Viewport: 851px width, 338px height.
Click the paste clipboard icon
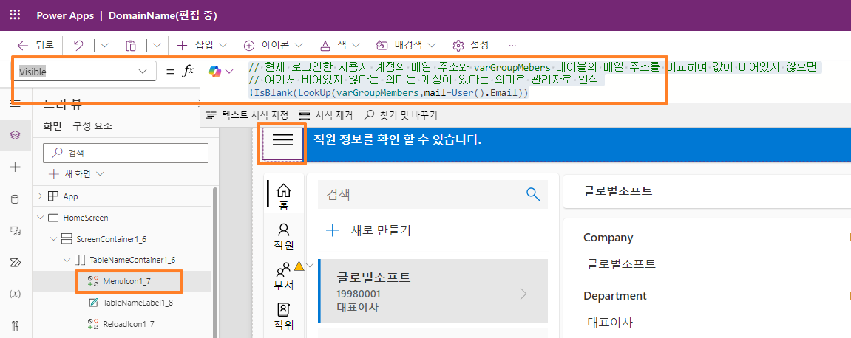click(x=131, y=46)
